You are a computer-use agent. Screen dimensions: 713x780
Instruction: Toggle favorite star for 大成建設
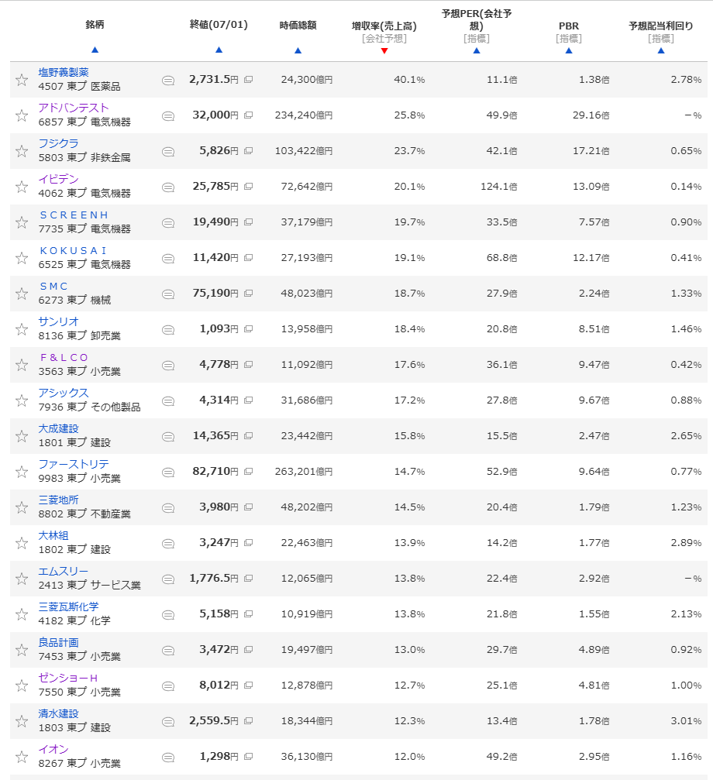pyautogui.click(x=22, y=436)
